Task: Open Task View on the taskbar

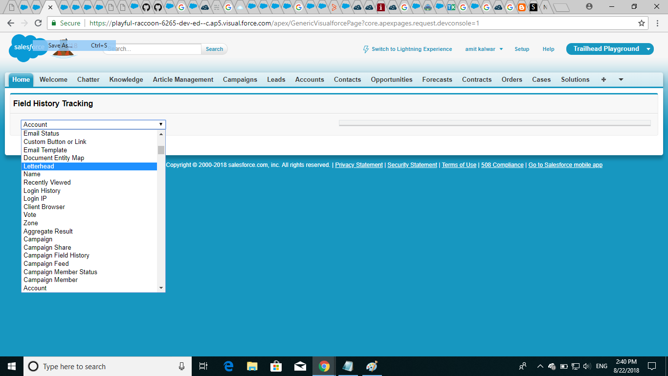Action: (x=203, y=366)
